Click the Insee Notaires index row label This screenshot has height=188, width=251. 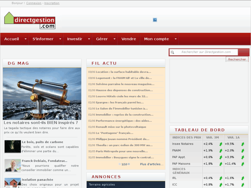pos(183,144)
